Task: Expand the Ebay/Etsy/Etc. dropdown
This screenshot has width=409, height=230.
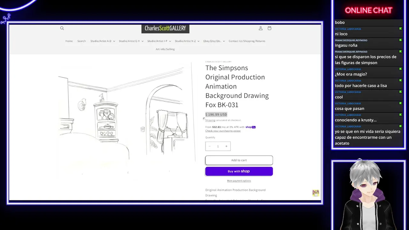Action: tap(214, 41)
